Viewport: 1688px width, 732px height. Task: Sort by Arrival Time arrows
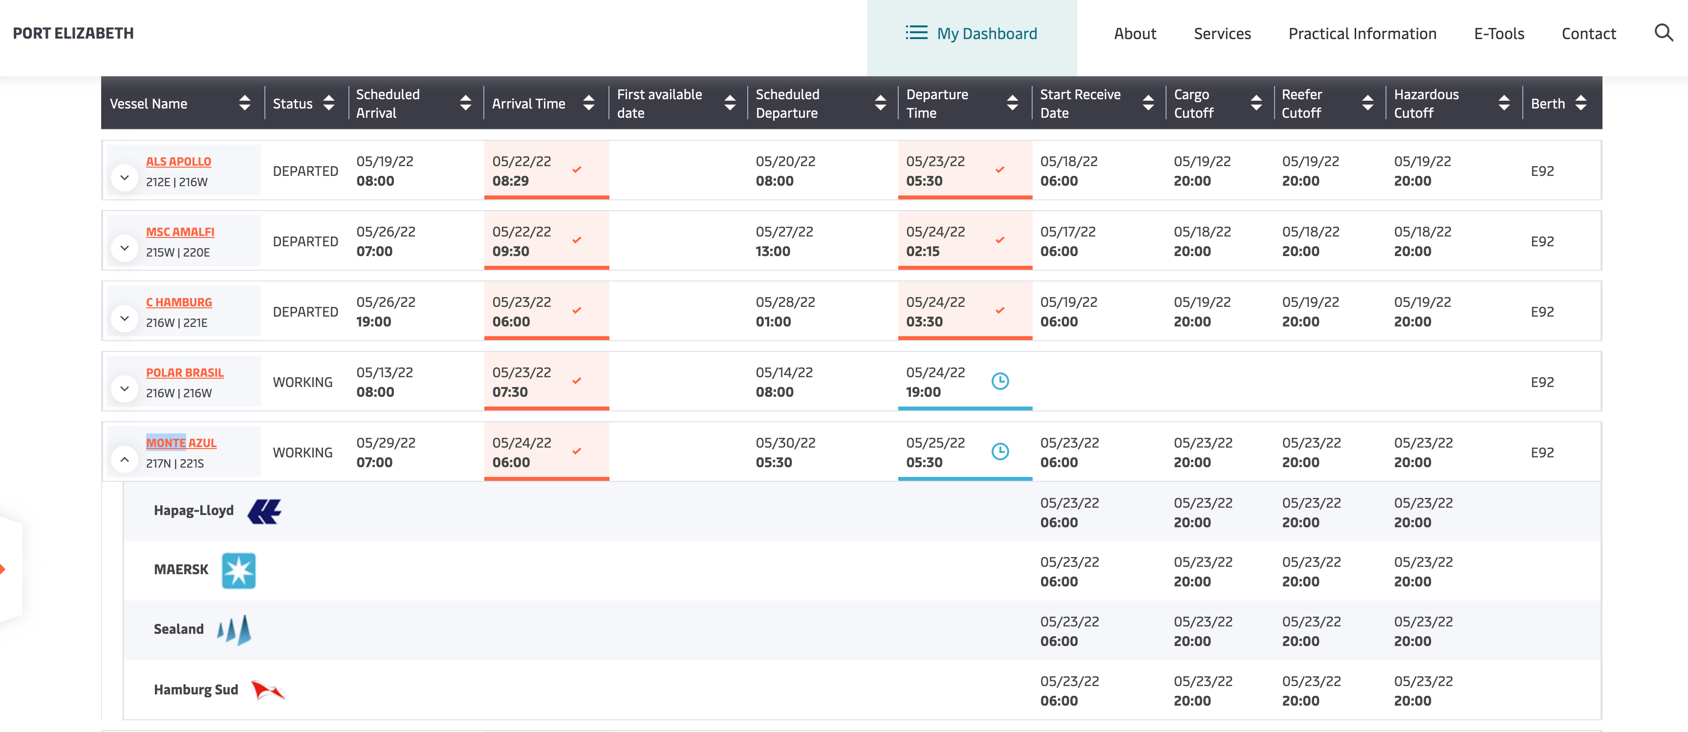(x=588, y=103)
